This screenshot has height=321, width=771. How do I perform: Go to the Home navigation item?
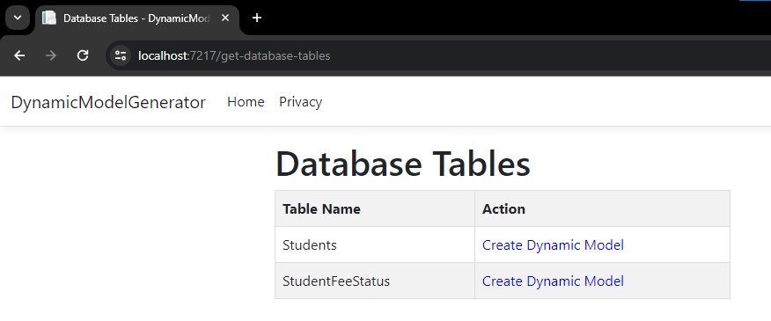tap(246, 102)
